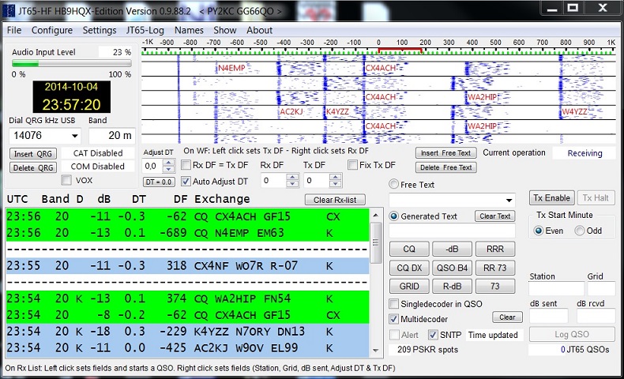
Task: Click the Clear Rx-list button
Action: click(335, 200)
